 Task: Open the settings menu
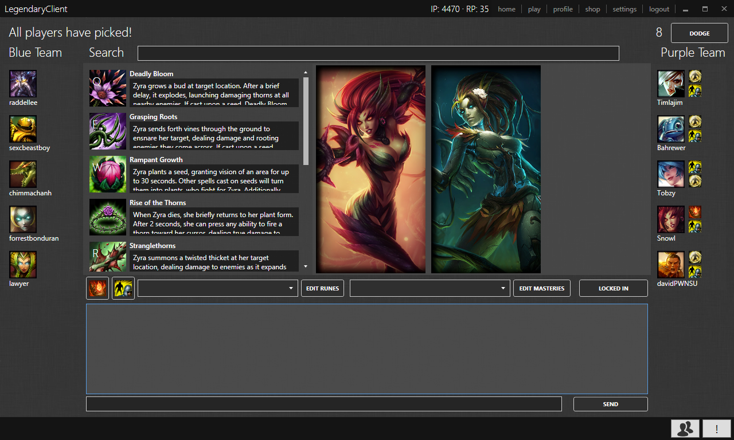pyautogui.click(x=624, y=9)
